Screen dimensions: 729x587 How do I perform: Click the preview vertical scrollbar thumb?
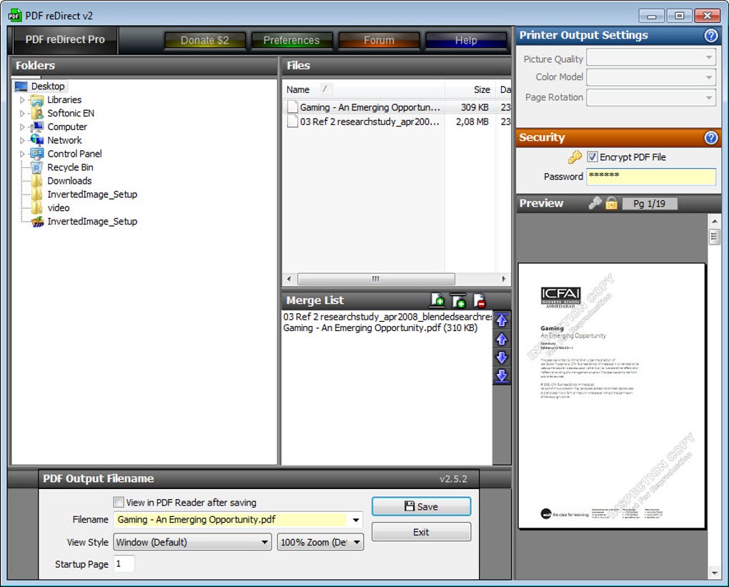714,236
